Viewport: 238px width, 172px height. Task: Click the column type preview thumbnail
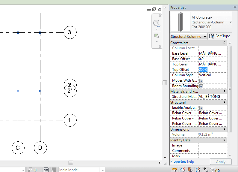click(180, 22)
